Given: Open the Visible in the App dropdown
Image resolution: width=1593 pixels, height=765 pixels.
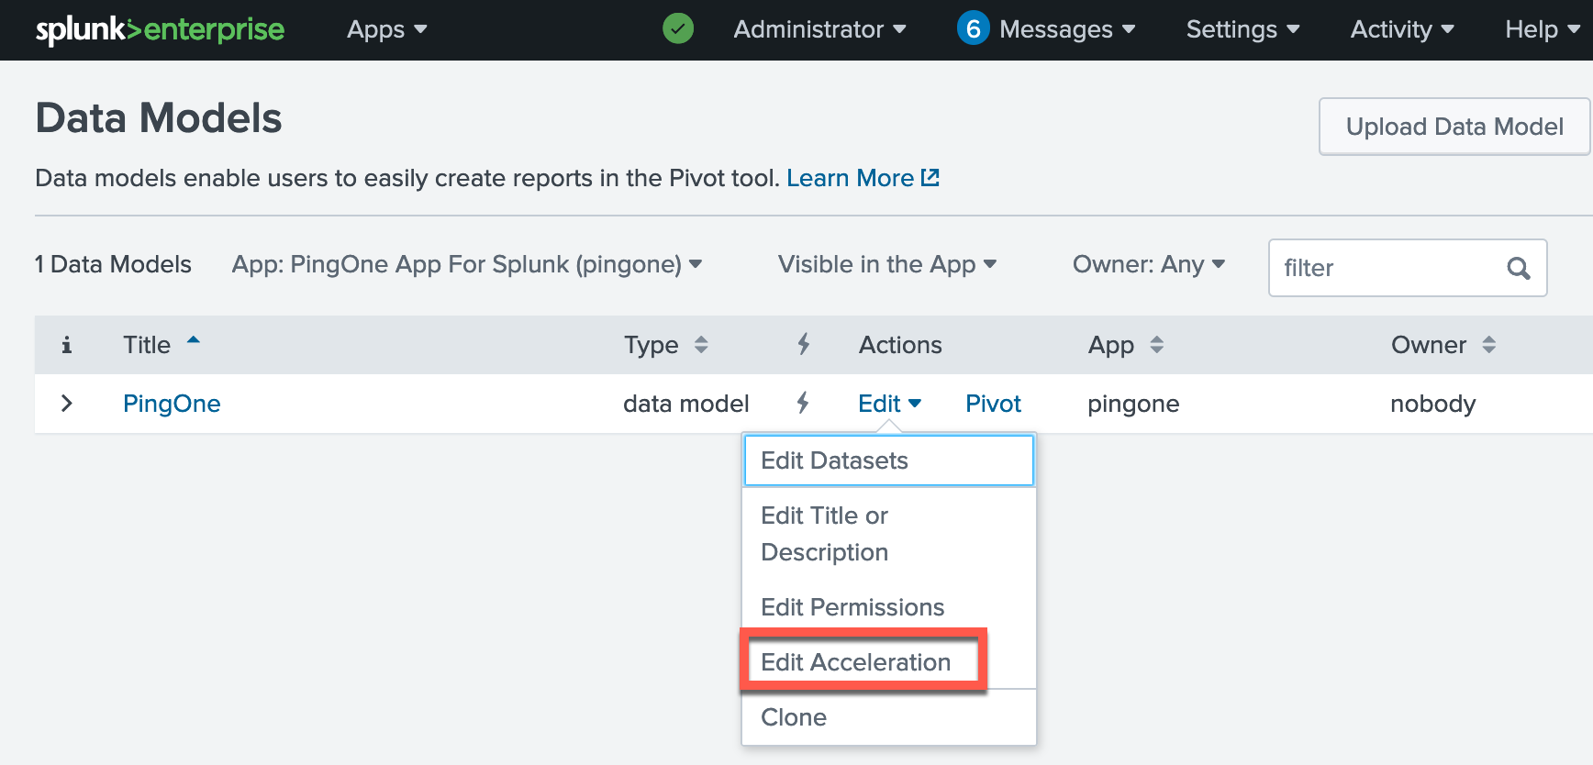Looking at the screenshot, I should pos(887,264).
